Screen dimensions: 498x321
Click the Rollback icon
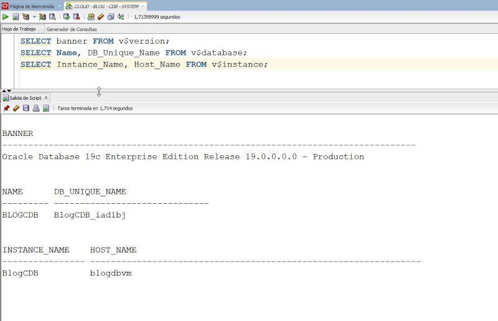[x=77, y=17]
